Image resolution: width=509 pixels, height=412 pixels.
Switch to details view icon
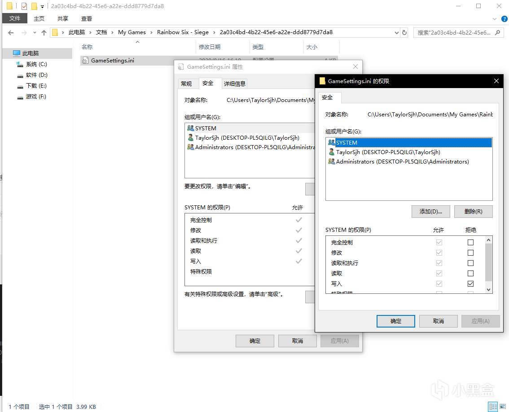[493, 407]
